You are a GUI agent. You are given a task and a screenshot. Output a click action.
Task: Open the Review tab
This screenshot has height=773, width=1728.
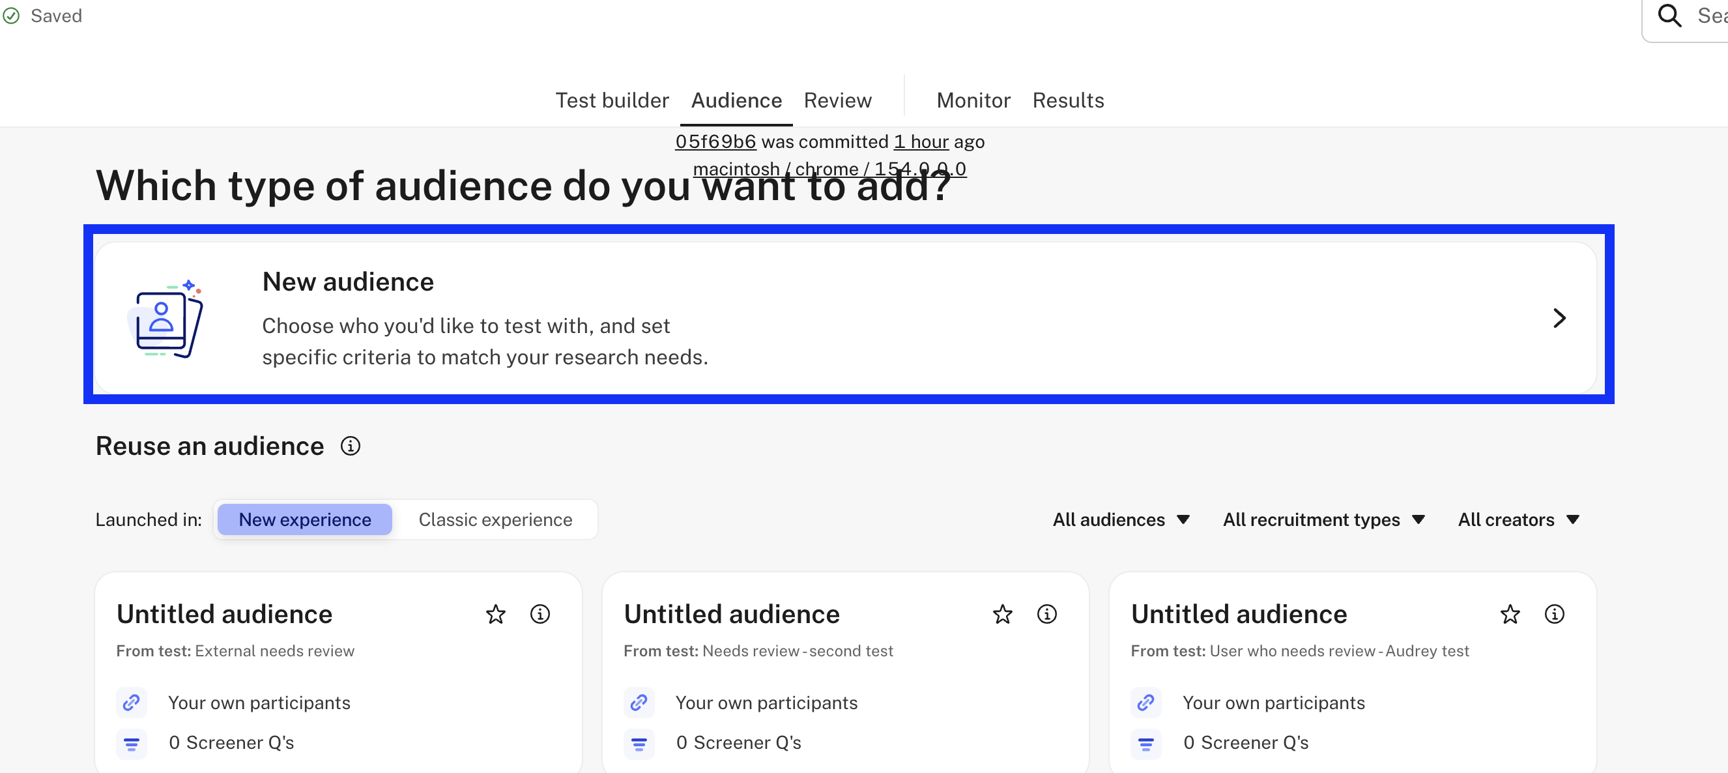coord(837,100)
